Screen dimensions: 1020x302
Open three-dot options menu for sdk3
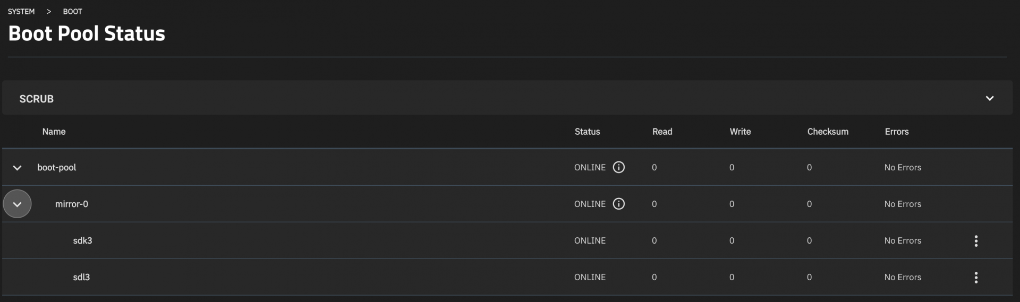coord(976,241)
